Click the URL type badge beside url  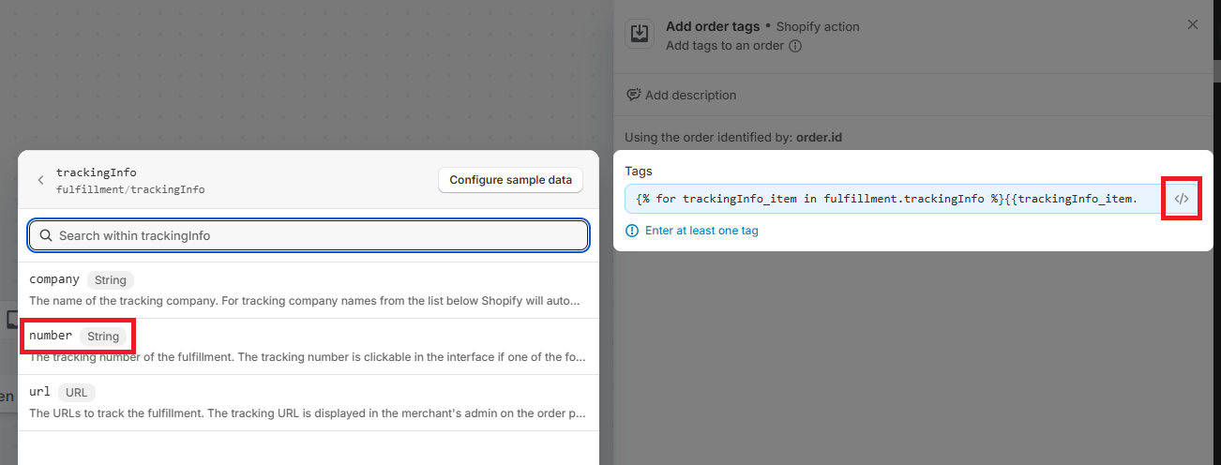(x=77, y=393)
